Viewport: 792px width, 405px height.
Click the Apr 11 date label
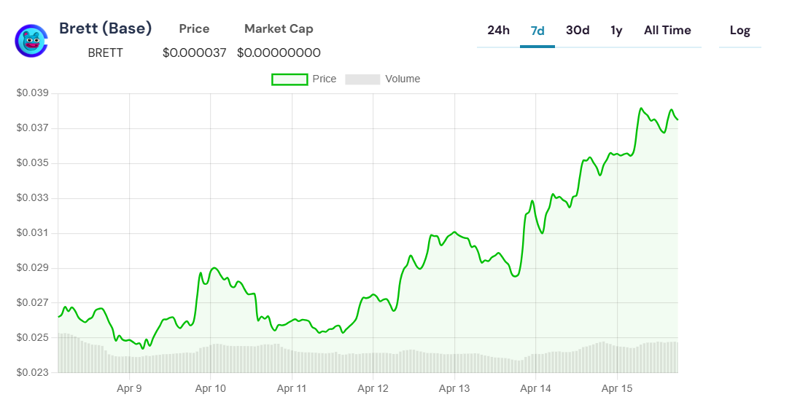pos(292,388)
